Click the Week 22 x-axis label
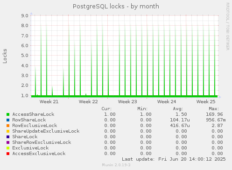This screenshot has width=232, height=170. [88, 102]
